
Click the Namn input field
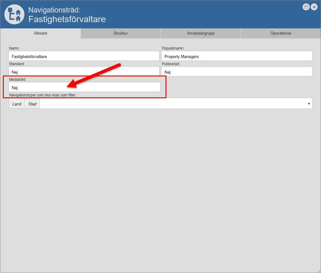[84, 56]
